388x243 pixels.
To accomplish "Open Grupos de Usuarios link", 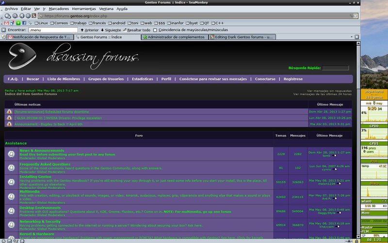I will [106, 79].
